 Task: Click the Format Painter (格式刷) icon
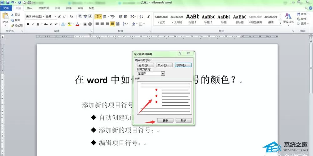(13, 26)
